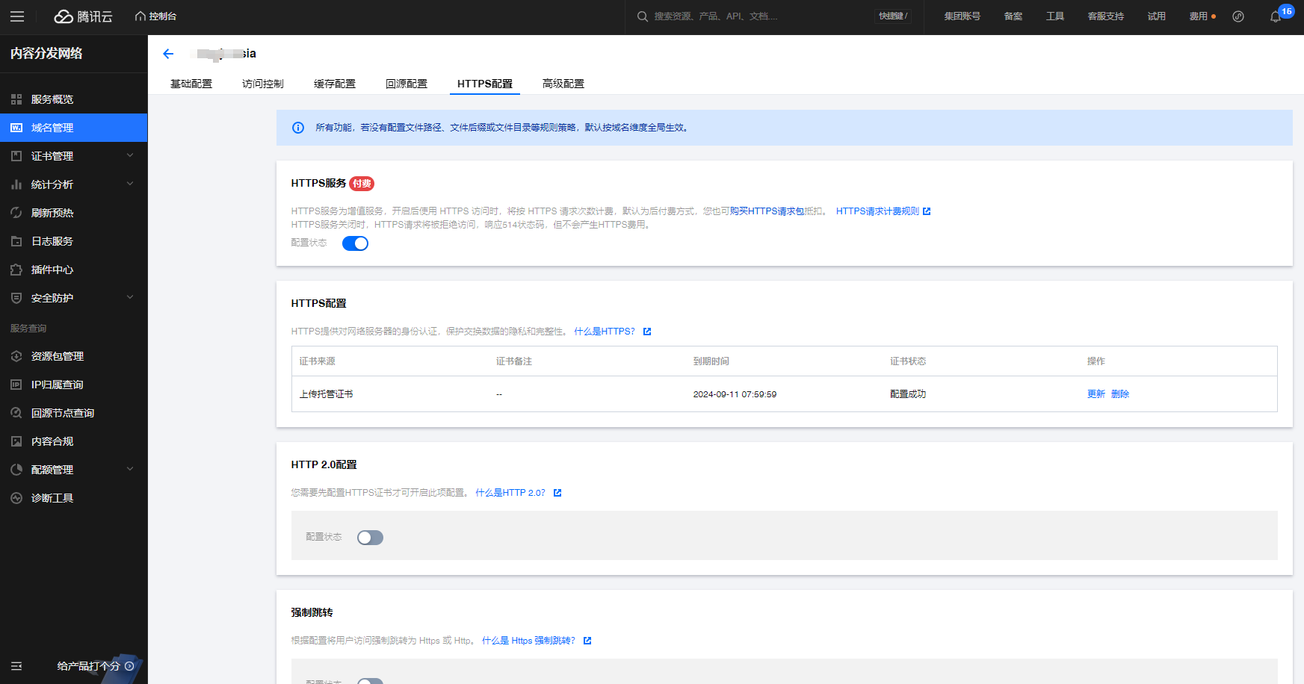The height and width of the screenshot is (684, 1304).
Task: Open the 缓存配置 tab
Action: click(x=335, y=84)
